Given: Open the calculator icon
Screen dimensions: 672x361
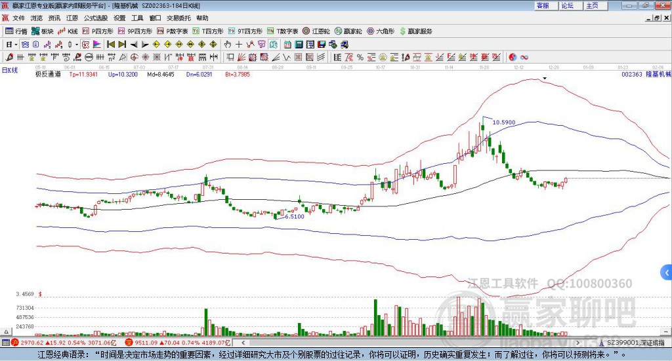Looking at the screenshot, I should coord(299,45).
